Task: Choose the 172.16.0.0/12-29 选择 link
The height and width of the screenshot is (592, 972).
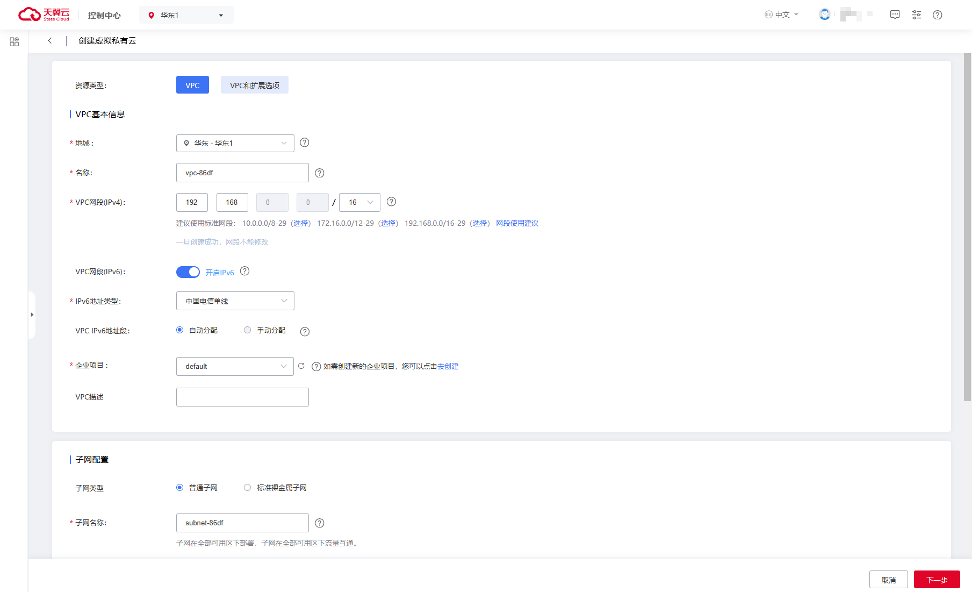Action: 388,223
